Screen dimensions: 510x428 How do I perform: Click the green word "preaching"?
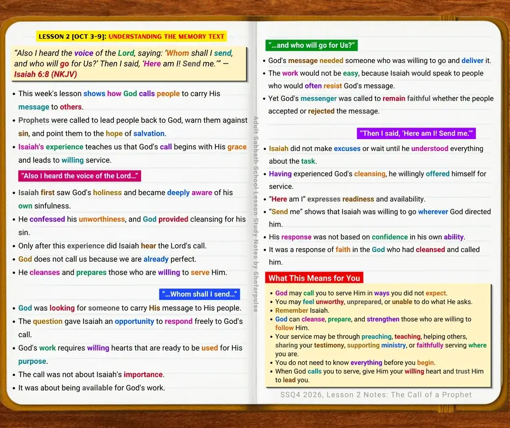(x=377, y=336)
